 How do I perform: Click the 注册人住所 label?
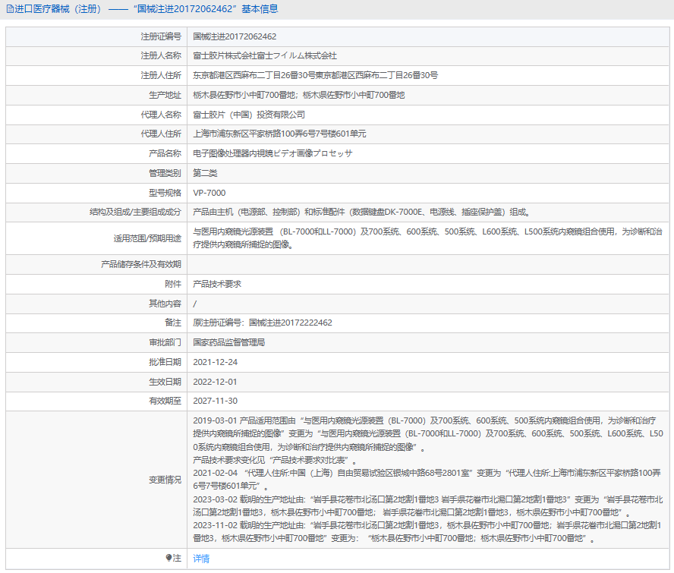click(x=161, y=75)
